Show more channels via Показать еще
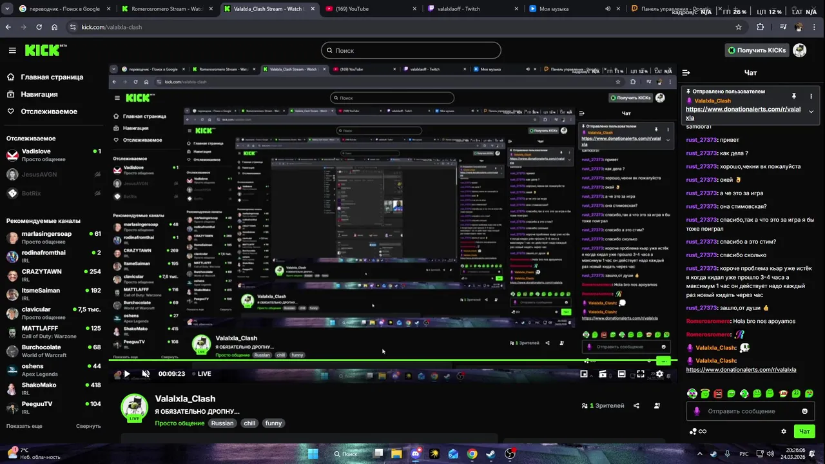Image resolution: width=825 pixels, height=464 pixels. [x=24, y=426]
